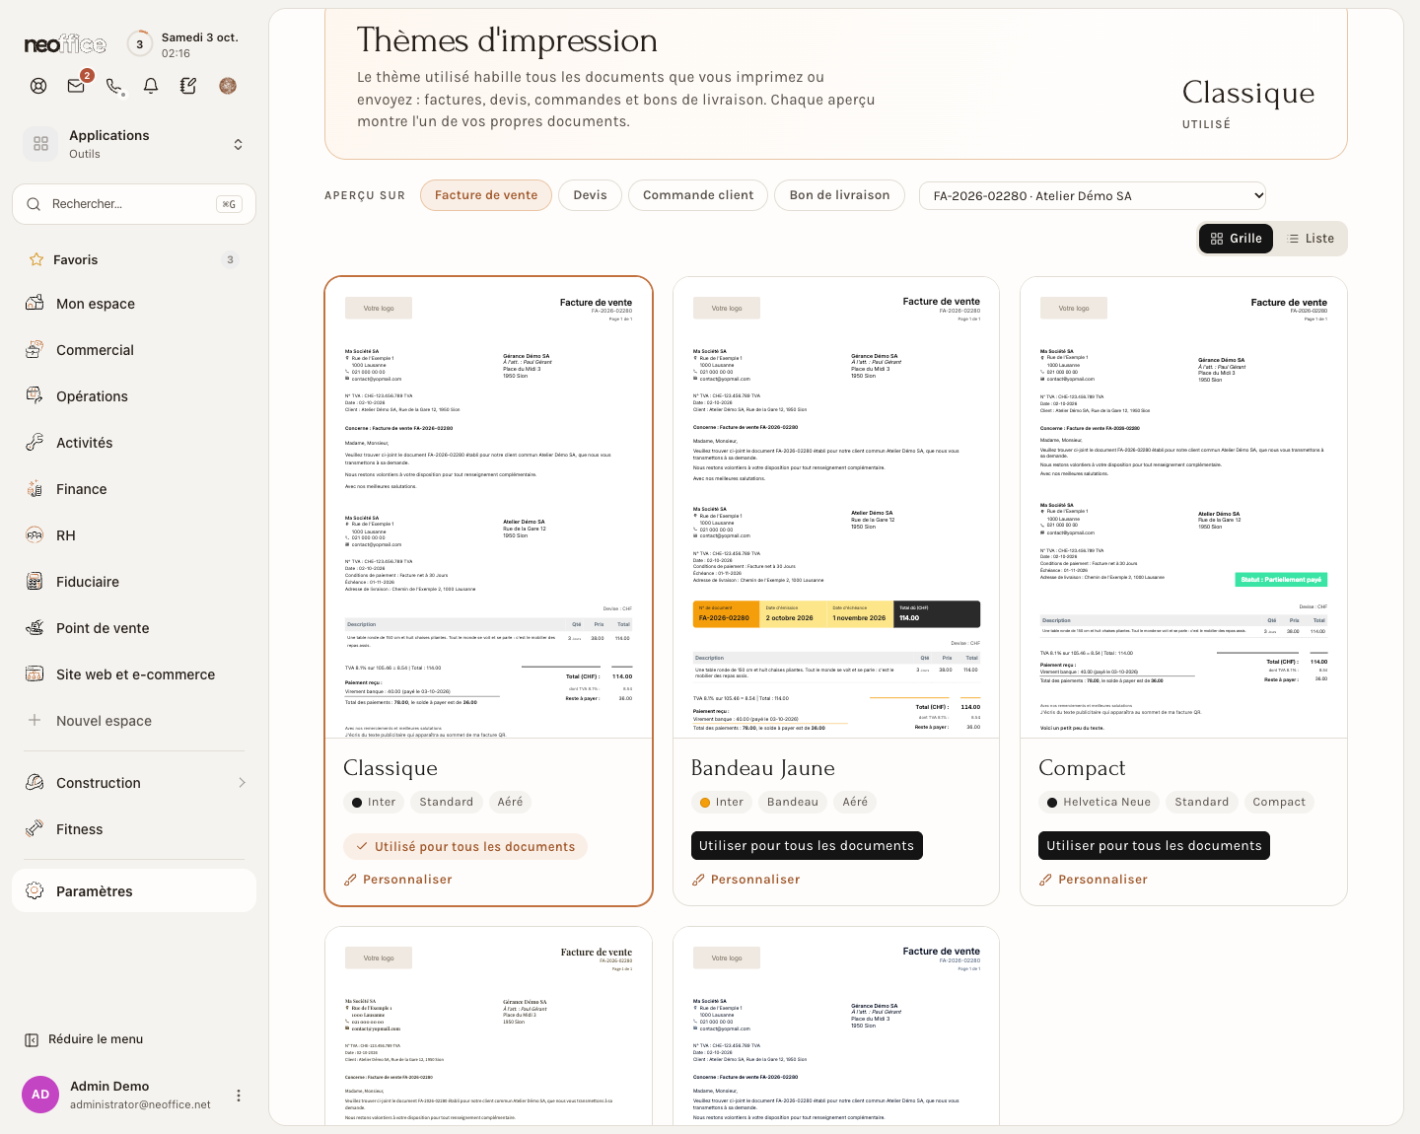This screenshot has width=1420, height=1134.
Task: Click Personnaliser under Classique
Action: tap(398, 880)
